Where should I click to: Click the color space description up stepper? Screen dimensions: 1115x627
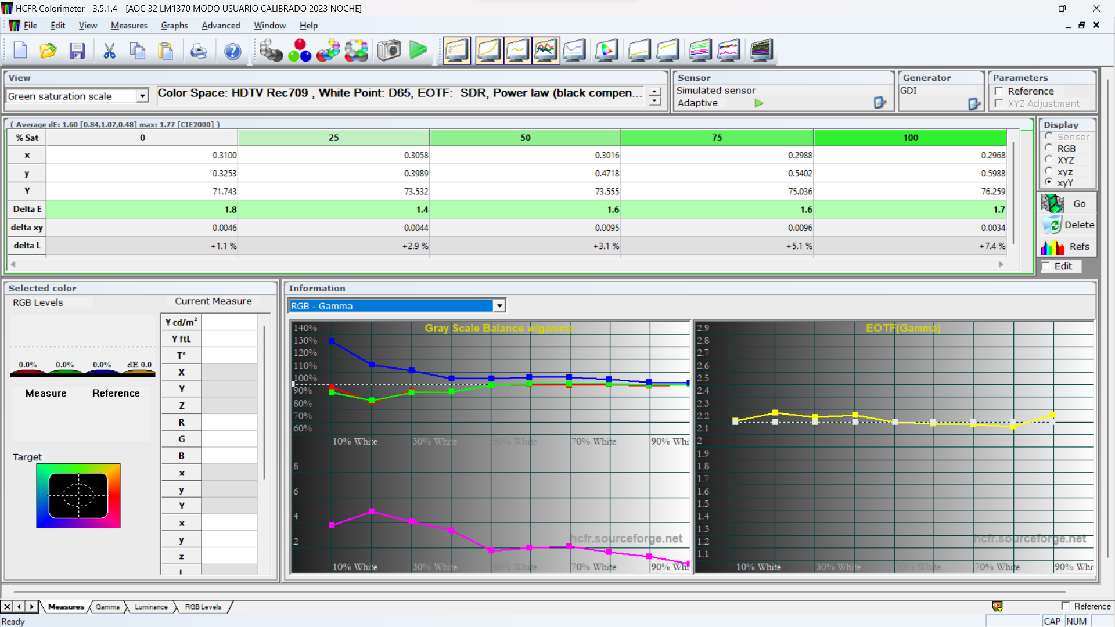point(655,92)
